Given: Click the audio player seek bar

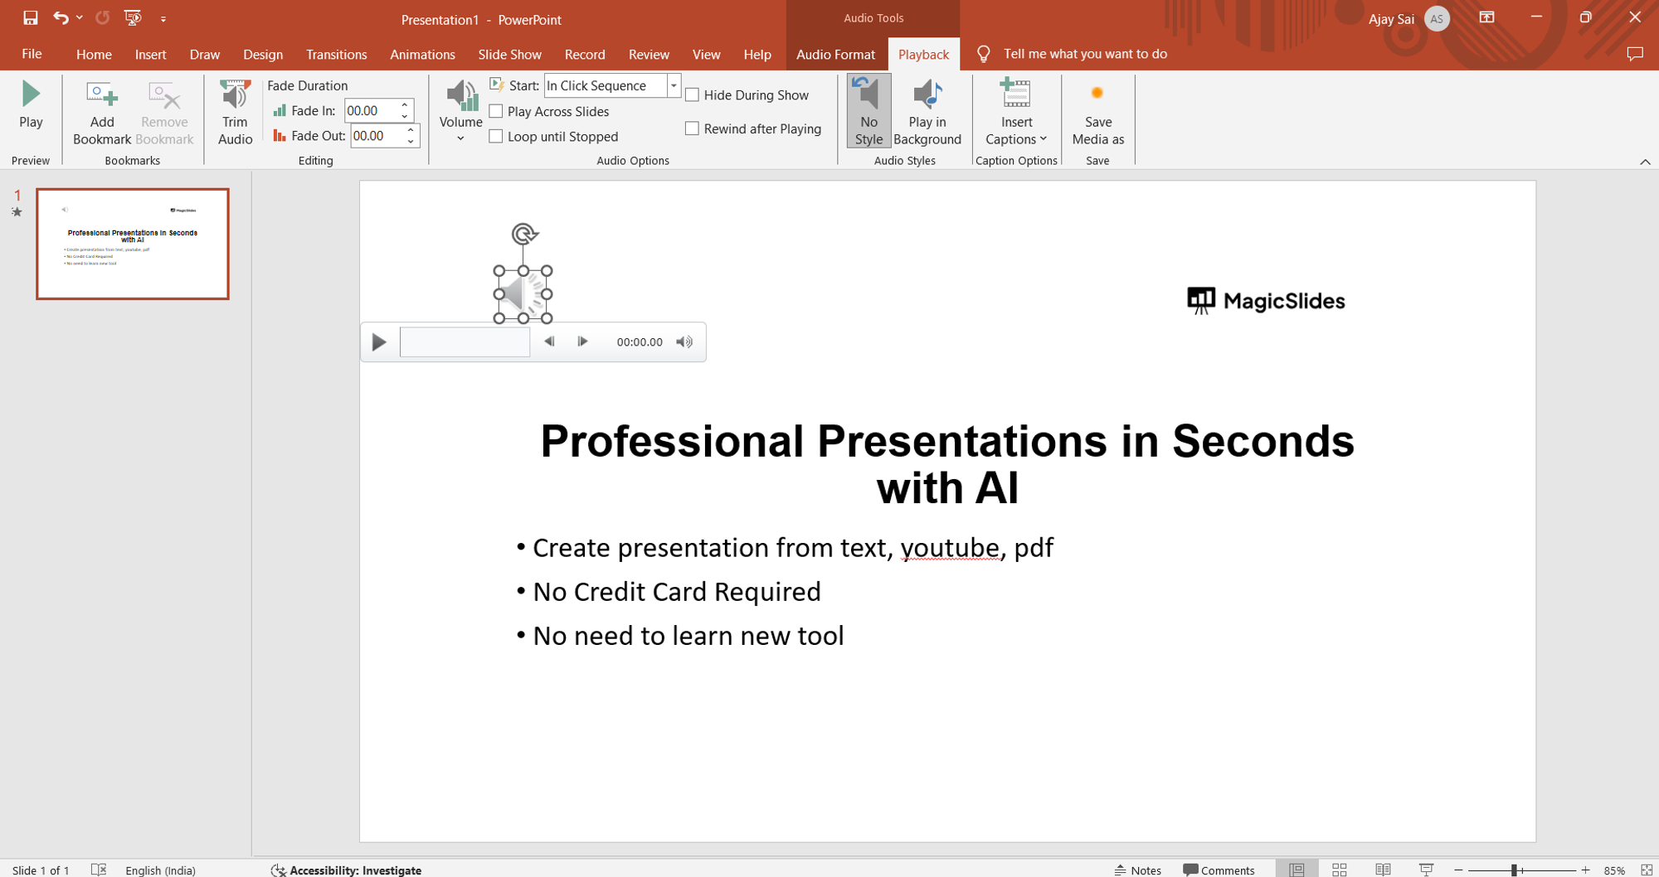Looking at the screenshot, I should (x=465, y=342).
